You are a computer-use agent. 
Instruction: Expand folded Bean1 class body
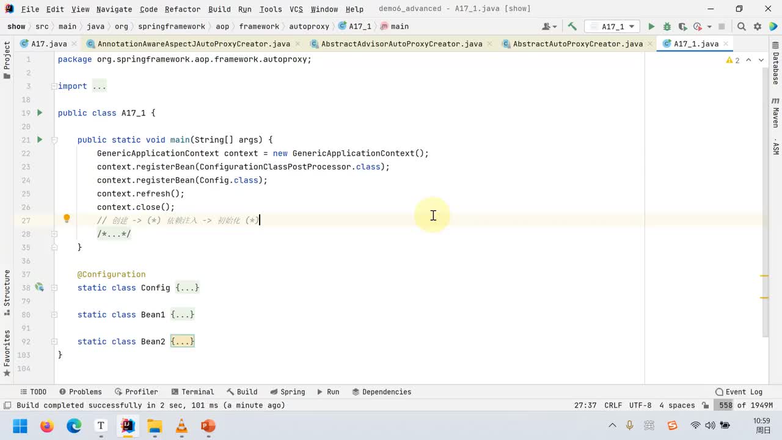(183, 315)
